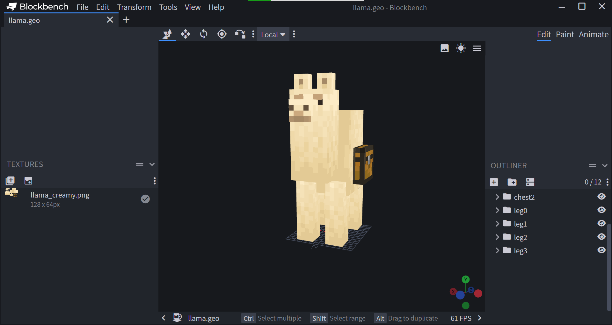Click the Outliner vertical scrollbar
The image size is (612, 325).
click(x=609, y=267)
